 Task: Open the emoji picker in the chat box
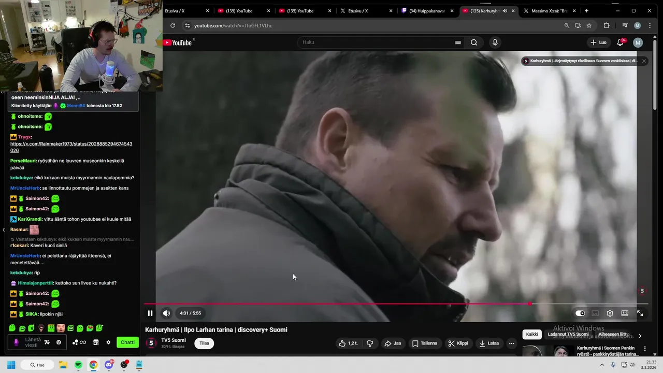tap(59, 342)
